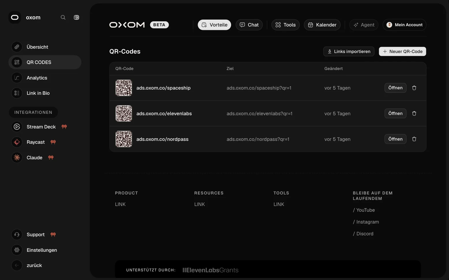Open the Stream Deck integration icon
449x280 pixels.
17,127
